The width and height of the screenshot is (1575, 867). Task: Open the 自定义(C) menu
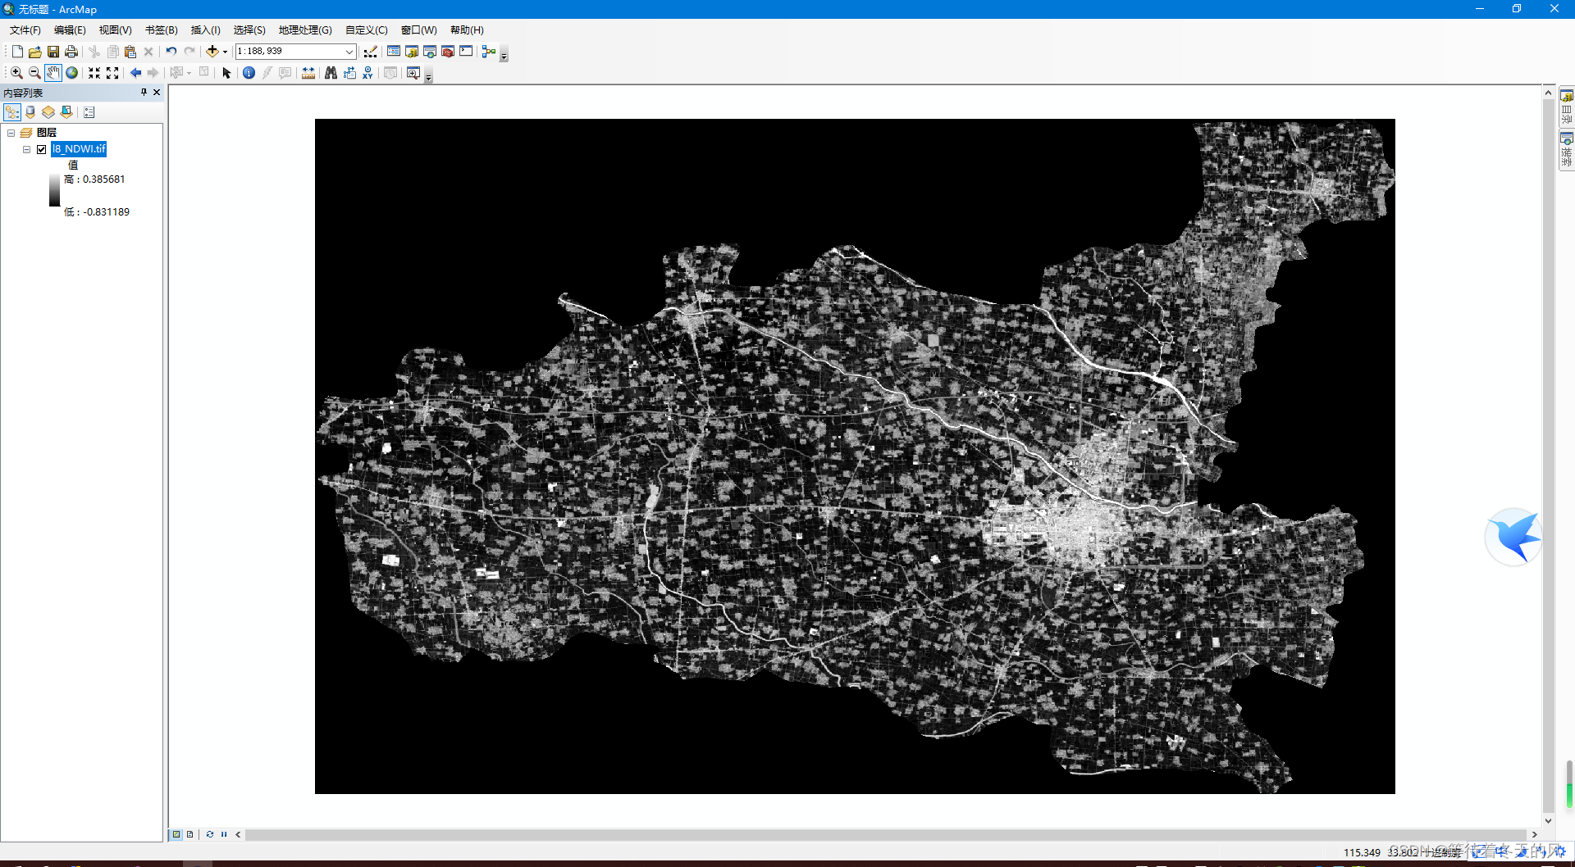[x=366, y=30]
